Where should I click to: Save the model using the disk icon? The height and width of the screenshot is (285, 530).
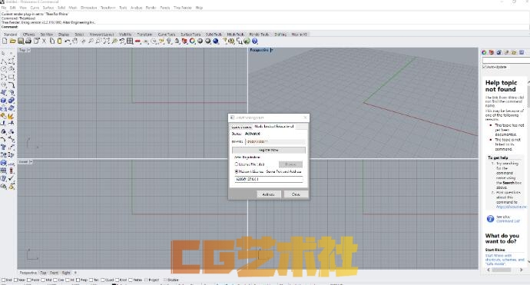(x=21, y=41)
